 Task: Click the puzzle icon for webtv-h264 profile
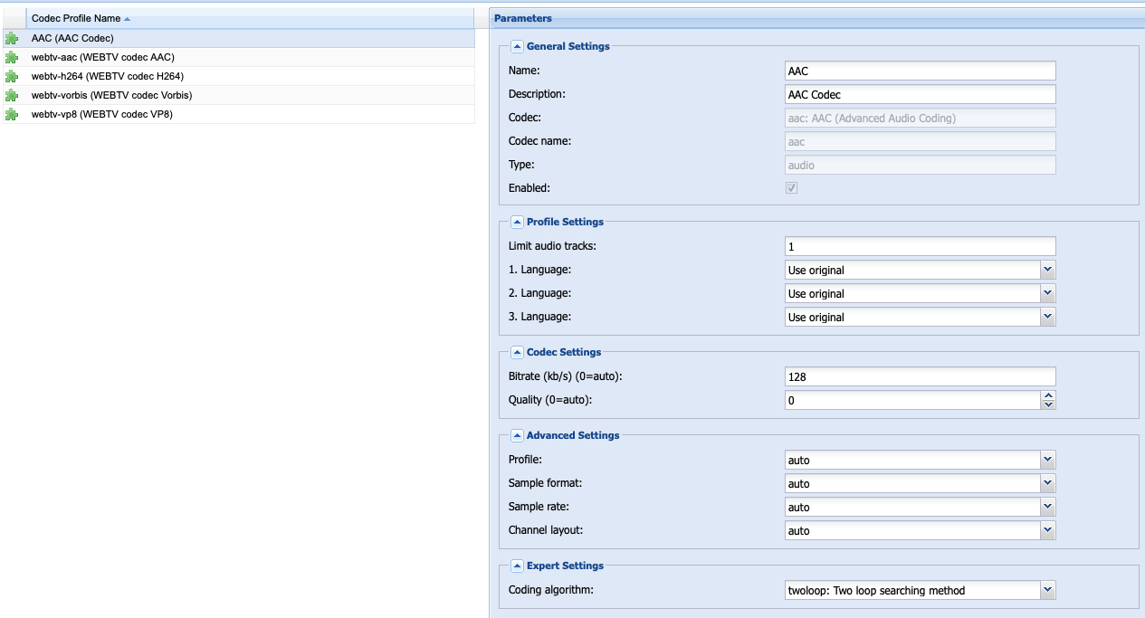click(11, 77)
